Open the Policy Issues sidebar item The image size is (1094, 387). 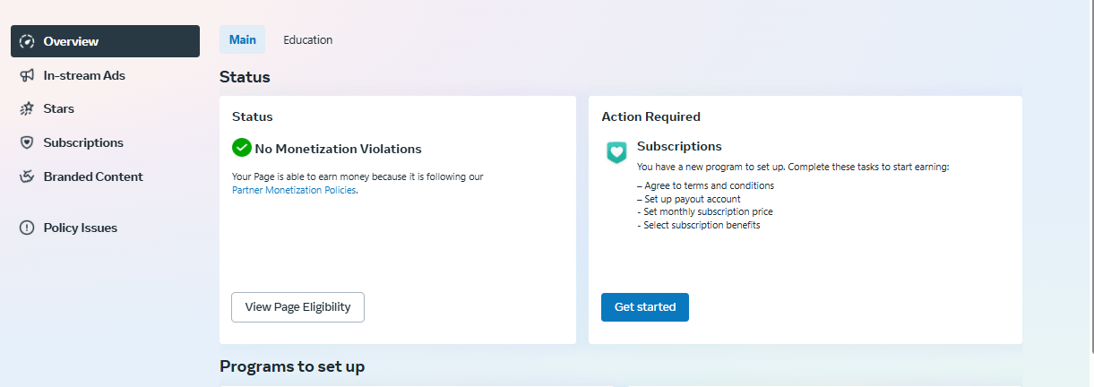coord(105,228)
